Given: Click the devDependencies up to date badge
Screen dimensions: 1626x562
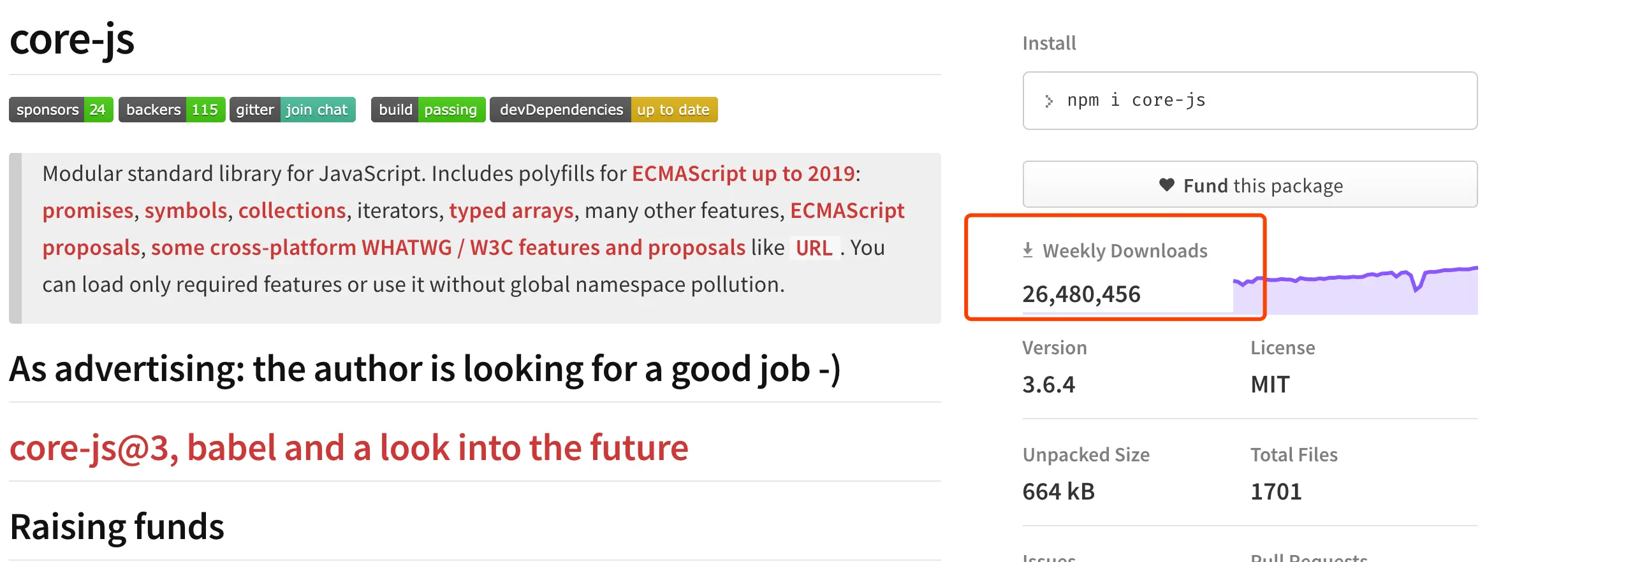Looking at the screenshot, I should point(603,110).
